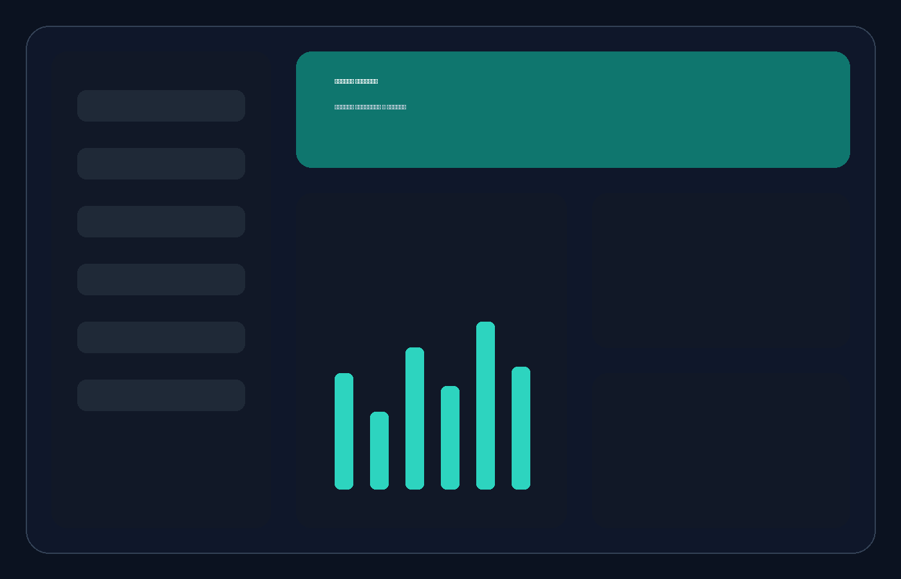This screenshot has width=901, height=579.
Task: Select the lower right empty card
Action: tap(721, 450)
